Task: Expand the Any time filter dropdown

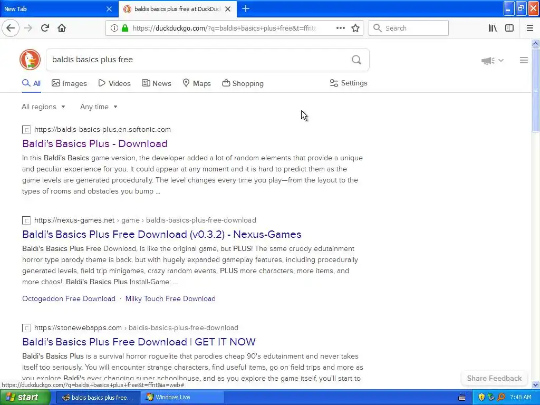Action: pyautogui.click(x=99, y=107)
